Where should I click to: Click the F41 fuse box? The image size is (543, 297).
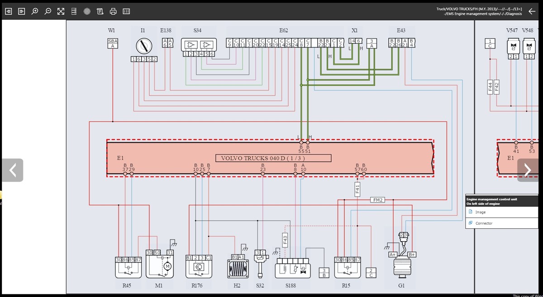(357, 189)
